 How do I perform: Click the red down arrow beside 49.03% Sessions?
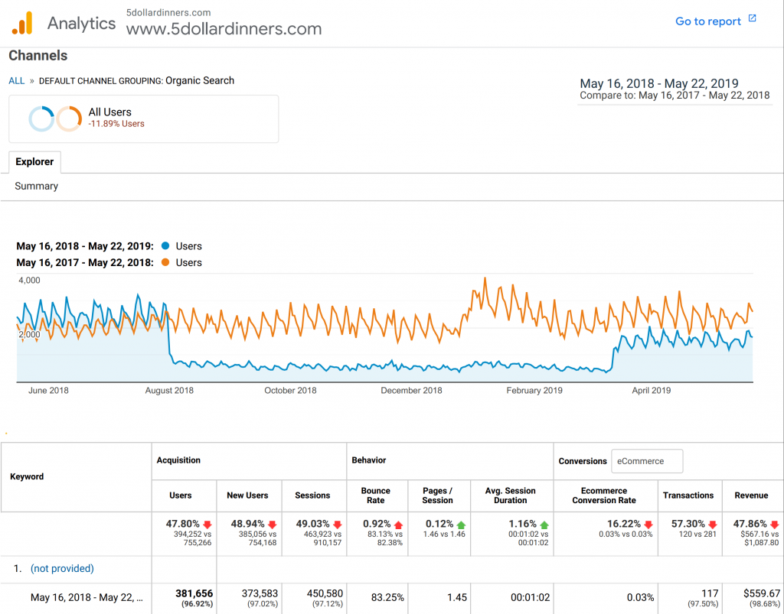coord(338,525)
